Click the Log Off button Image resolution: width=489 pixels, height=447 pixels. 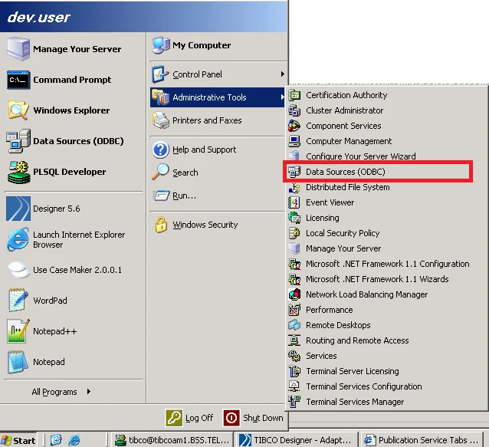coord(190,418)
